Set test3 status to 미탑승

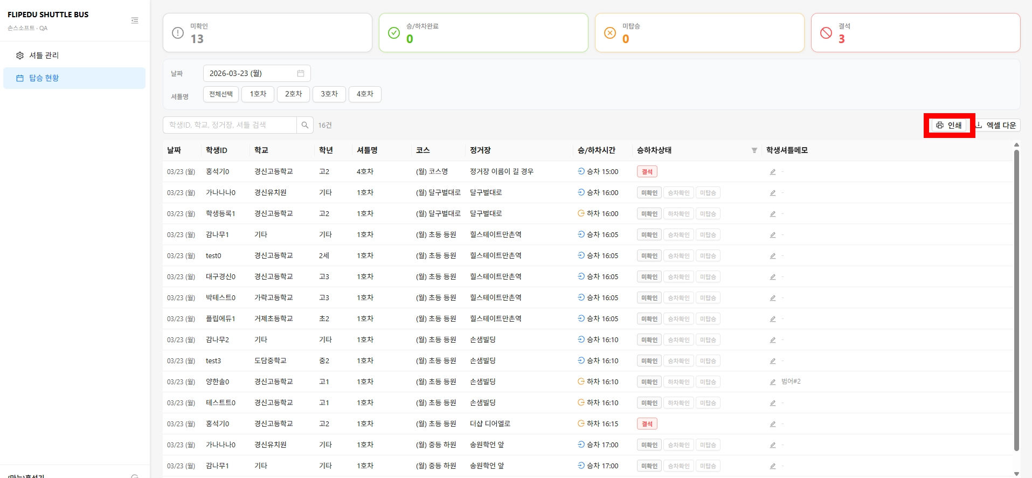pos(708,361)
